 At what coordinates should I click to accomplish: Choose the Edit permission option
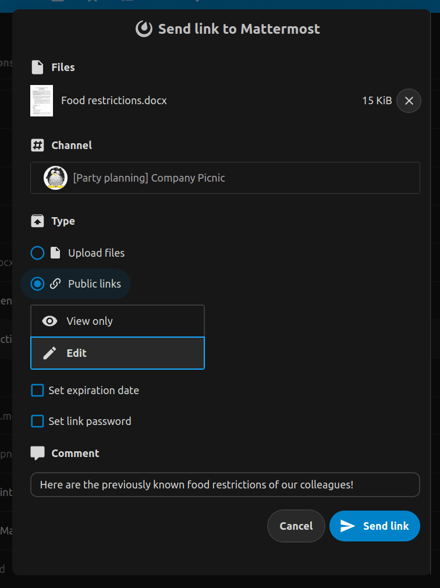coord(117,353)
